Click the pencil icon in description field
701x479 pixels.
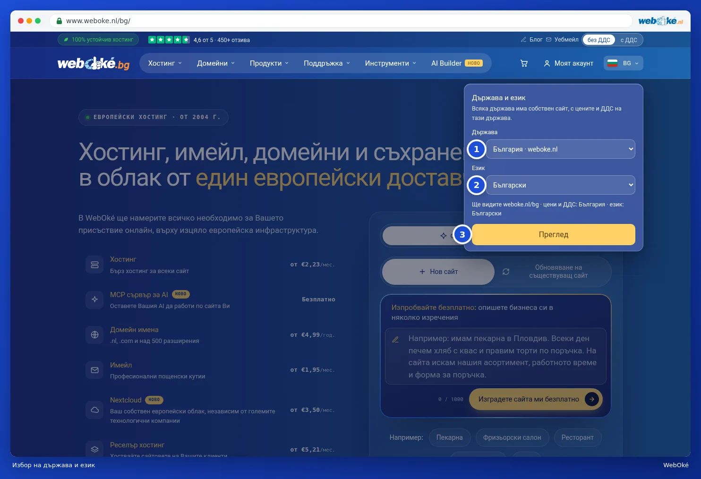(395, 339)
